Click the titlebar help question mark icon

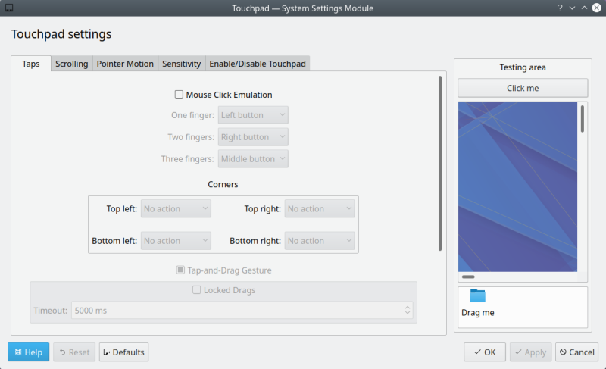(x=560, y=8)
